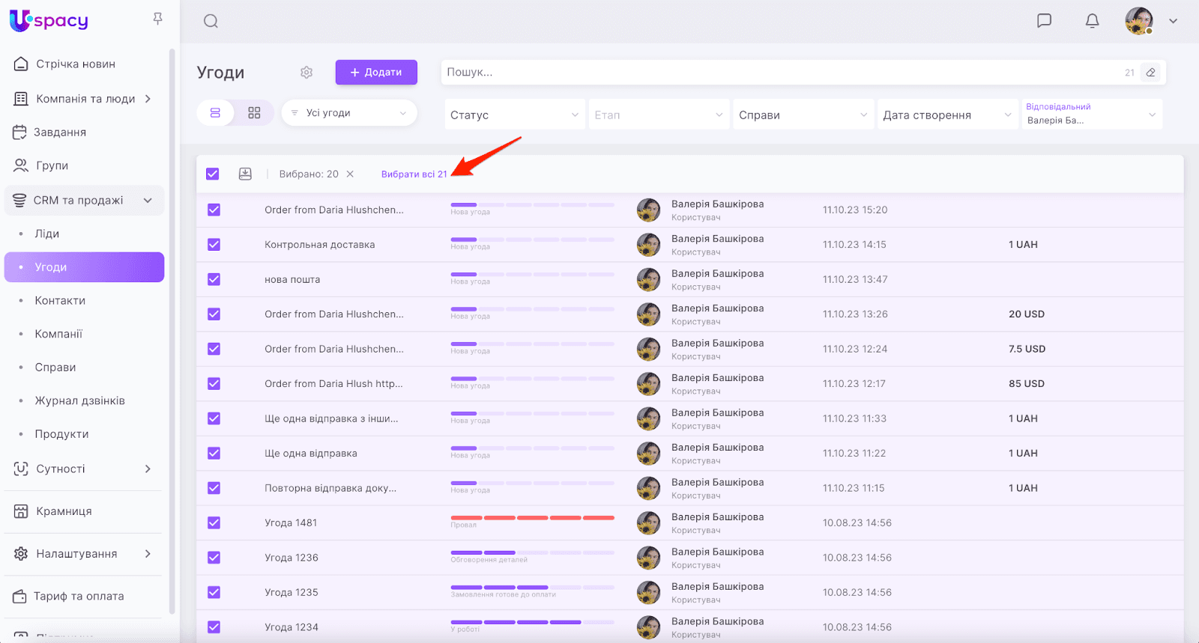
Task: Click the Додати button
Action: (376, 73)
